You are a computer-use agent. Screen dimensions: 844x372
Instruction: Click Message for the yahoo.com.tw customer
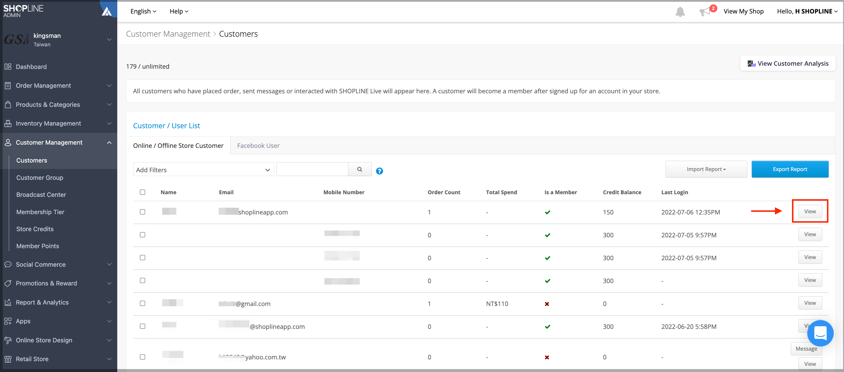tap(806, 349)
